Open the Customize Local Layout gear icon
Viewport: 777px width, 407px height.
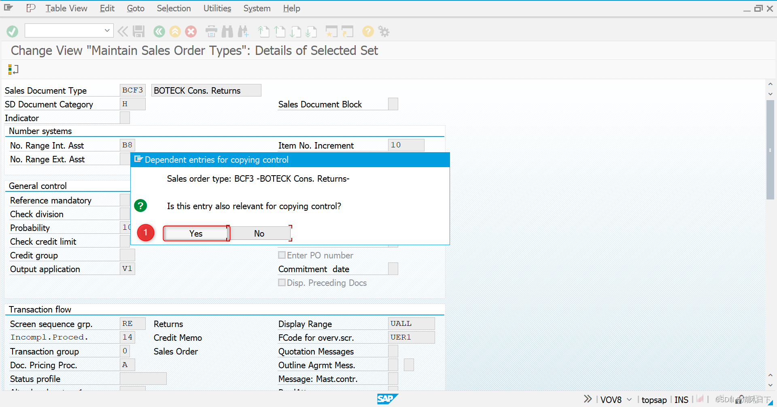384,31
